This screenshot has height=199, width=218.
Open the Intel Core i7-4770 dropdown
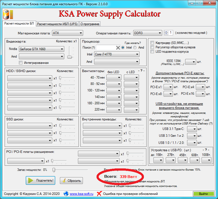click(117, 54)
